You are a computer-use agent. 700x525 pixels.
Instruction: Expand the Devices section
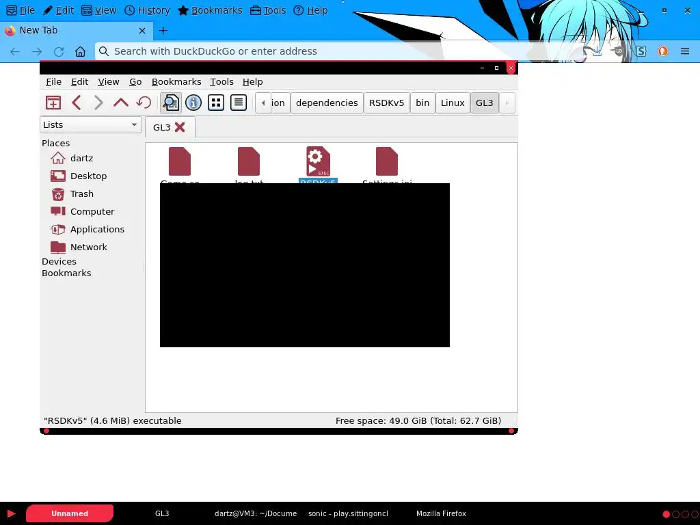click(x=59, y=262)
